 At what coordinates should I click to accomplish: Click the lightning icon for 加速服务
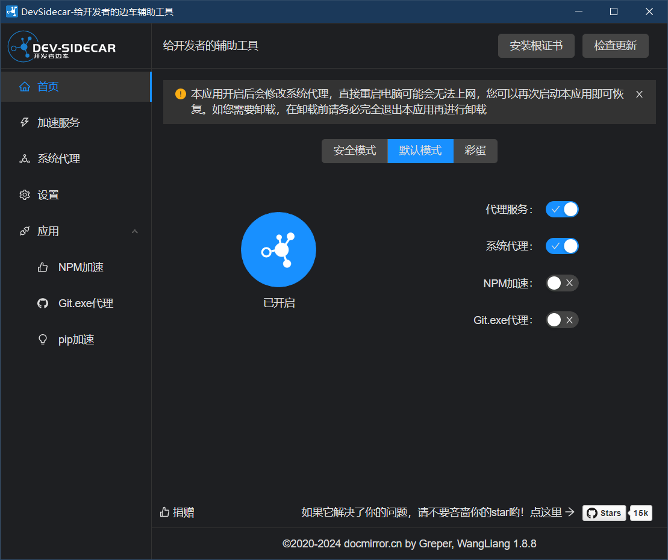point(25,123)
